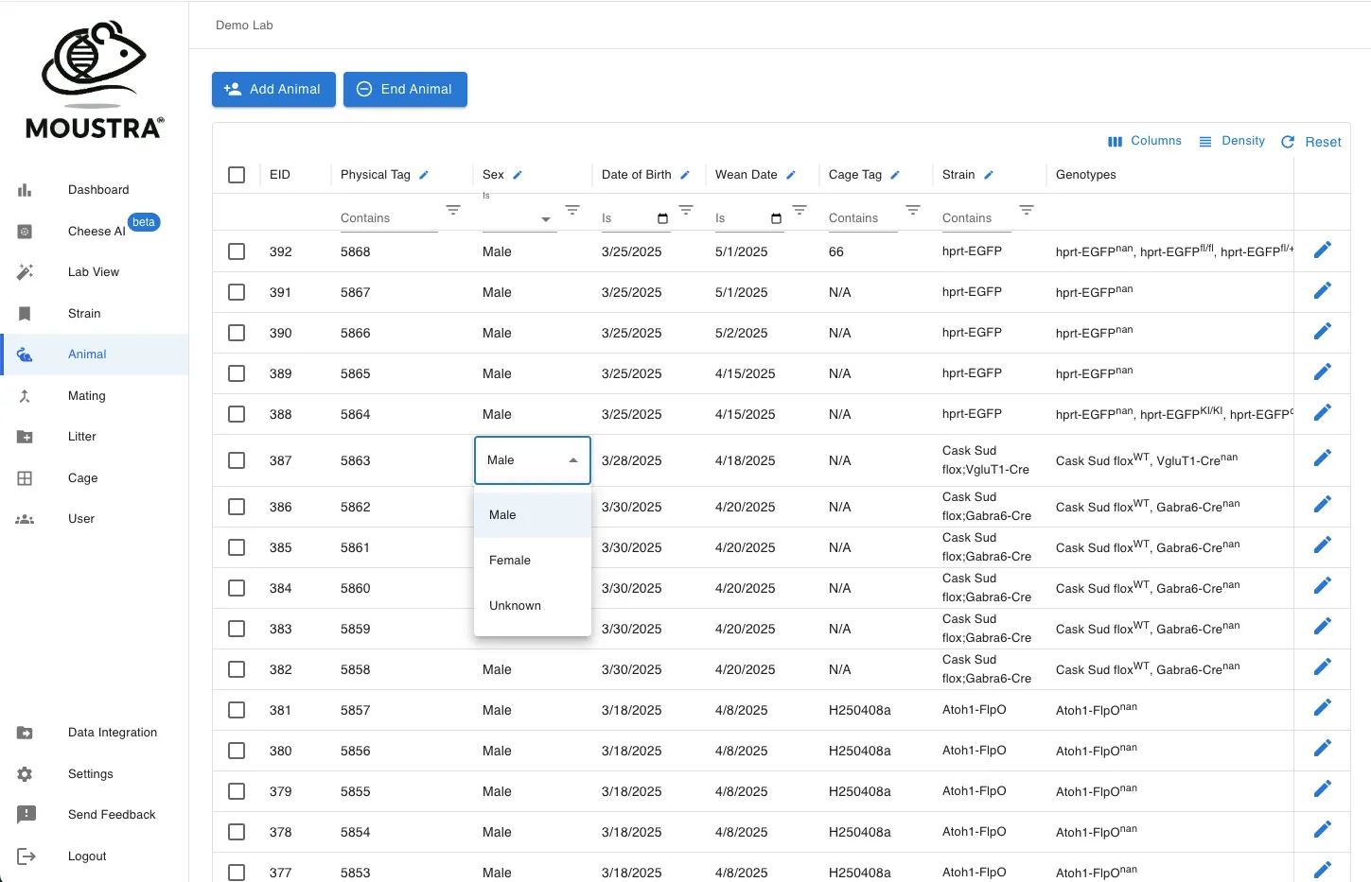Viewport: 1371px width, 882px height.
Task: Open the Columns configuration
Action: pyautogui.click(x=1145, y=141)
